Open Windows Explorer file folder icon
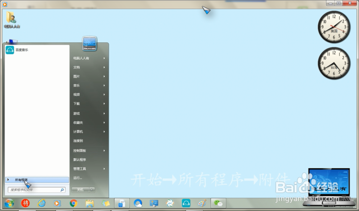This screenshot has width=359, height=211. (x=89, y=203)
